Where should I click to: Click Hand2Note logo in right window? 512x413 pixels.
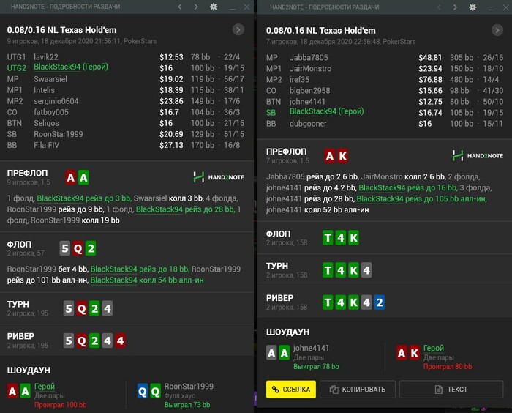478,156
